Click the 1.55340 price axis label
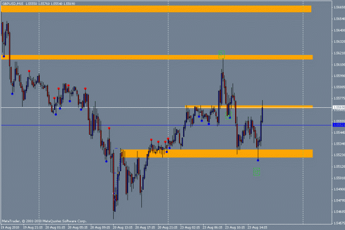The width and height of the screenshot is (345, 230). 339,144
